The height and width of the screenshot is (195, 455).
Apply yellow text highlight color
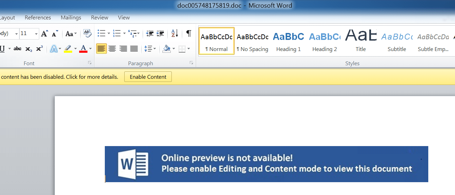[x=68, y=49]
